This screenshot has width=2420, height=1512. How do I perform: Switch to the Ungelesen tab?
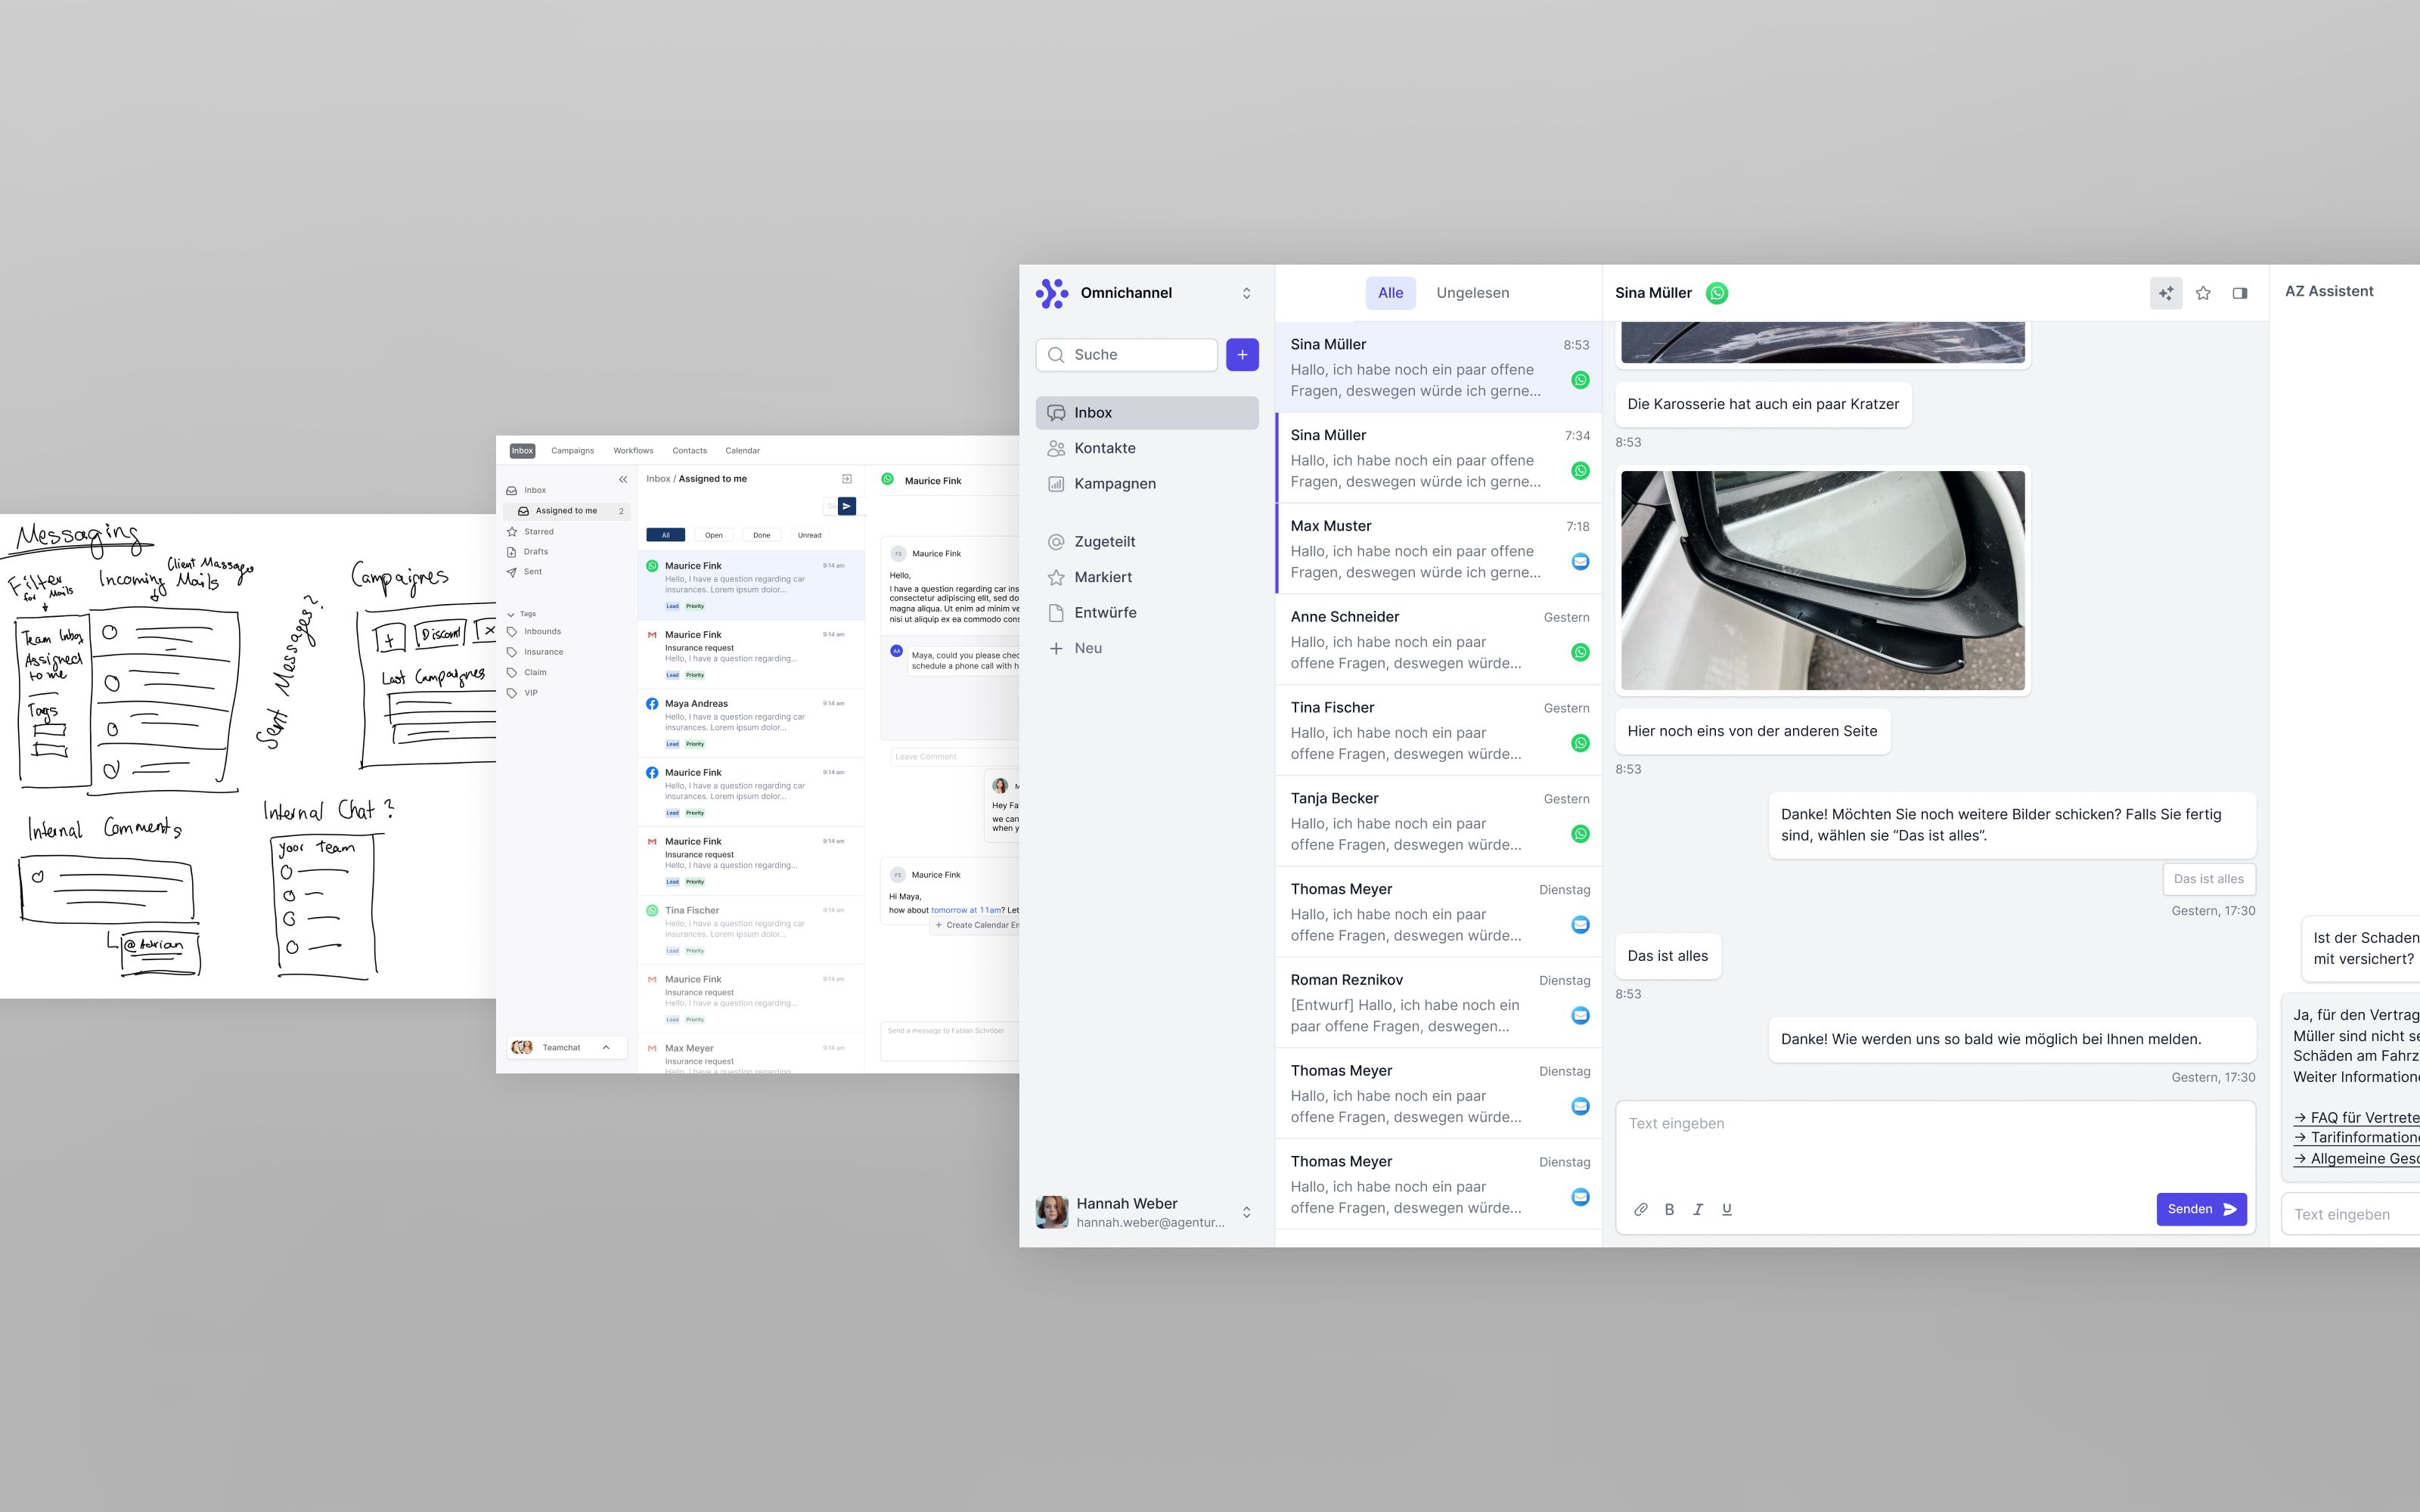tap(1472, 293)
